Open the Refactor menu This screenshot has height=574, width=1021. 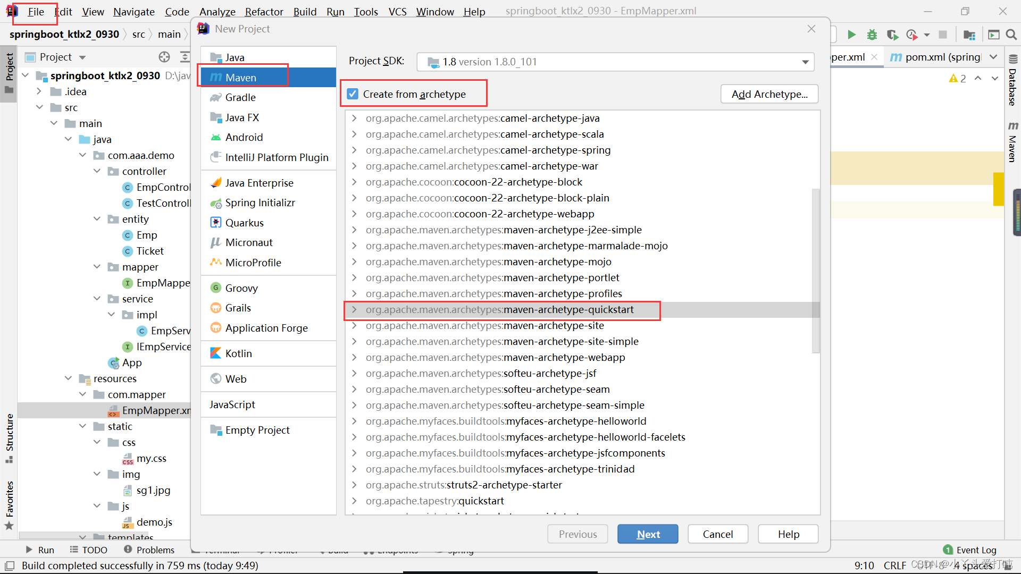click(x=264, y=12)
